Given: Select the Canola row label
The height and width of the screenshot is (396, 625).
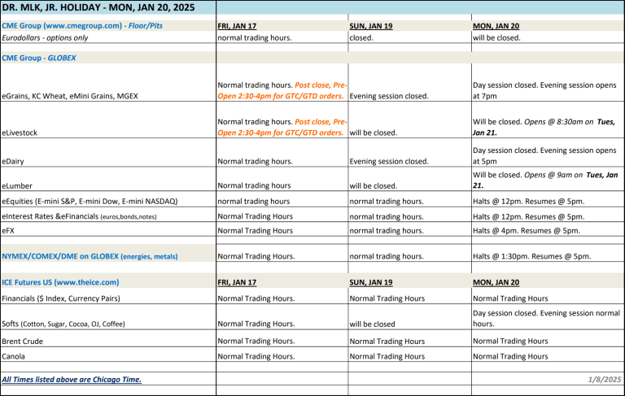Looking at the screenshot, I should click(x=13, y=356).
